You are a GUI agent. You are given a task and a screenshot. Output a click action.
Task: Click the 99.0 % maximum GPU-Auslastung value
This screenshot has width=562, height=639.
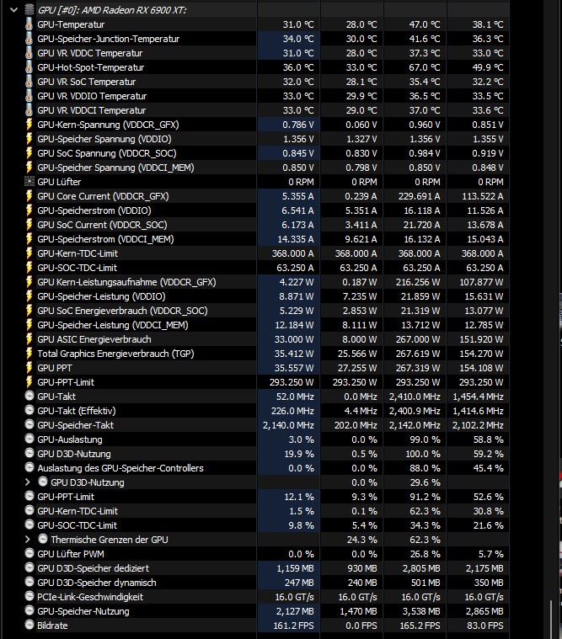coord(425,439)
